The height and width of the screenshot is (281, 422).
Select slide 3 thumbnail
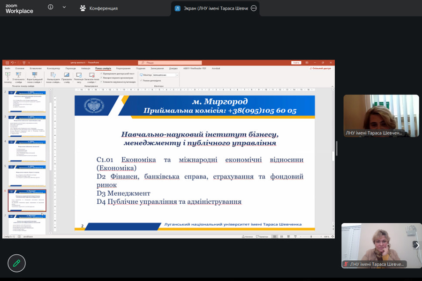click(x=27, y=126)
